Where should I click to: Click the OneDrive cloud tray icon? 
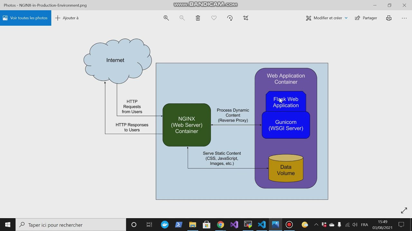coord(332,225)
